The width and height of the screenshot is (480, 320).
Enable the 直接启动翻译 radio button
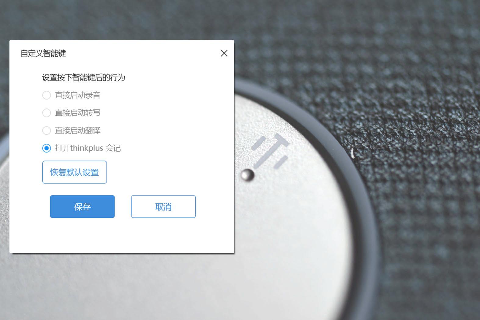point(46,131)
